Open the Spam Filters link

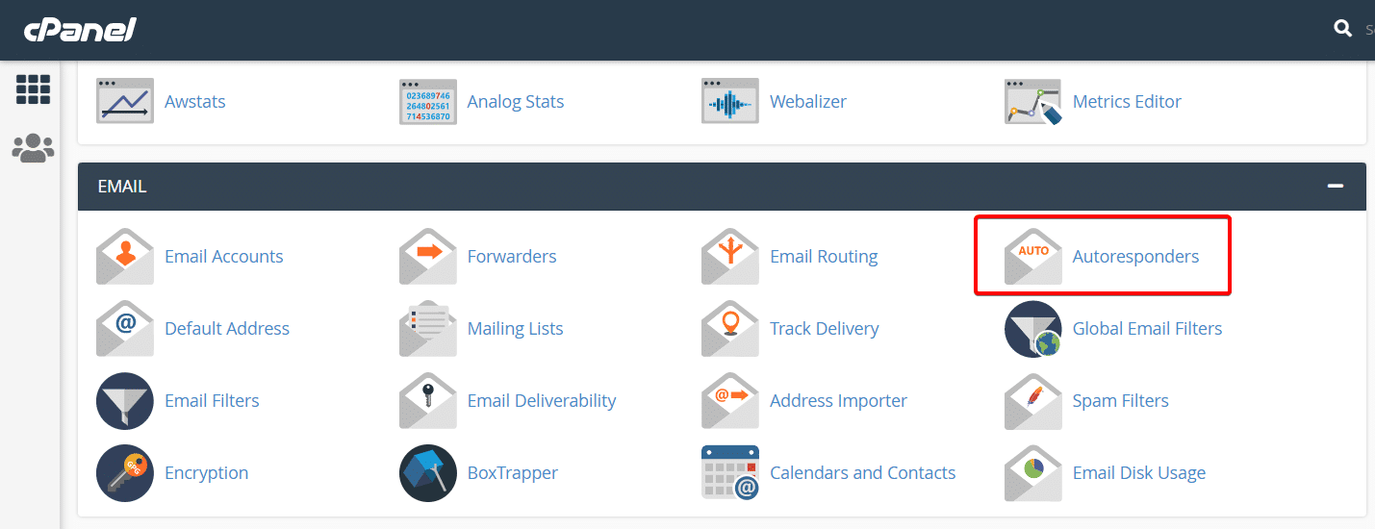1120,401
